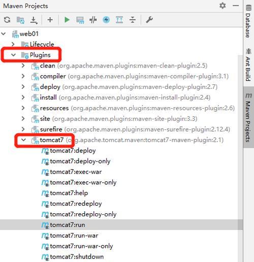This screenshot has width=254, height=262.
Task: Open the Ant Build side tab
Action: [248, 65]
